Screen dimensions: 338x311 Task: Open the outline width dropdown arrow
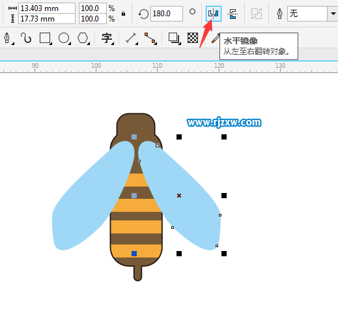pyautogui.click(x=333, y=14)
